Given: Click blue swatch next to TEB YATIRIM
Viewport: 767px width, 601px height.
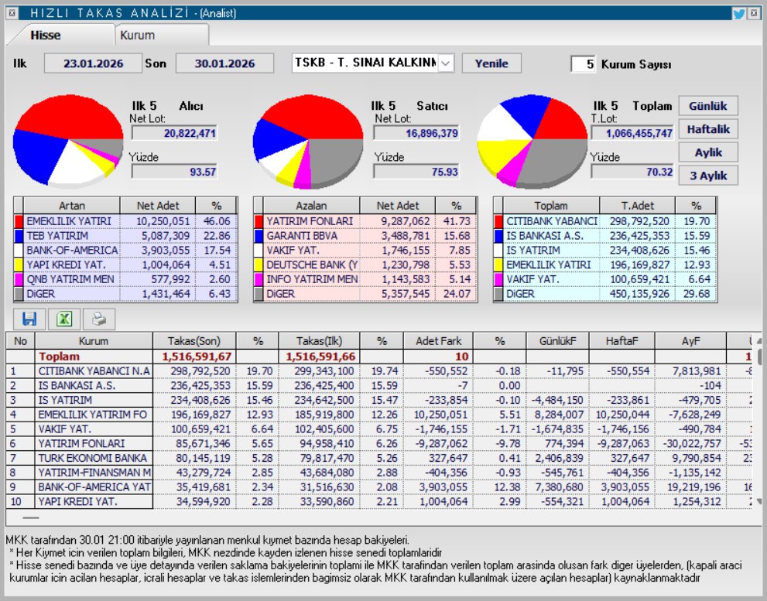Looking at the screenshot, I should click(19, 236).
